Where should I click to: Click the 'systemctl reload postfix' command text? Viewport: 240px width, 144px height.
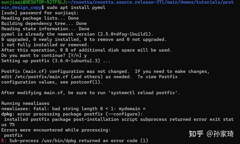click(143, 93)
